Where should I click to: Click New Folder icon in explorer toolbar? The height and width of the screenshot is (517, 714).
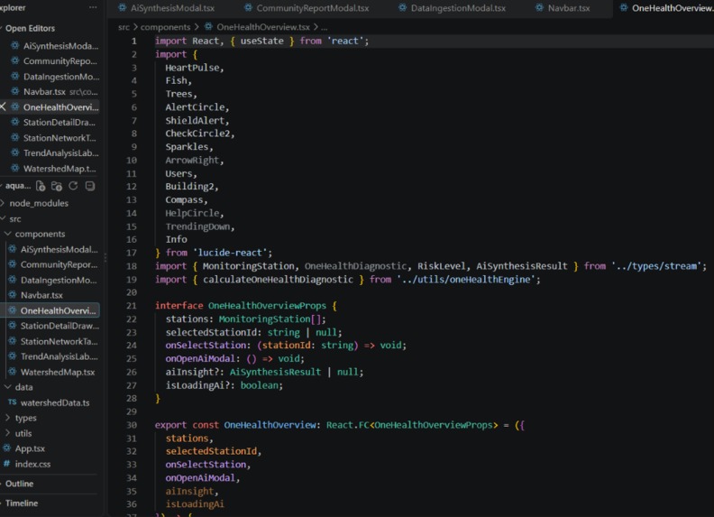click(57, 186)
